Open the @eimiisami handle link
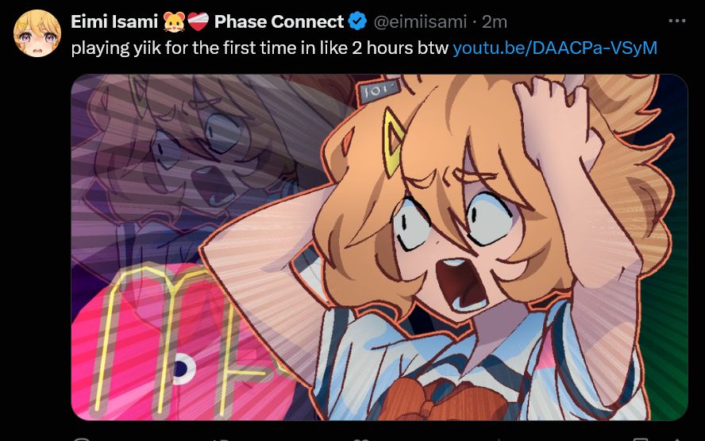705x441 pixels. (x=420, y=21)
